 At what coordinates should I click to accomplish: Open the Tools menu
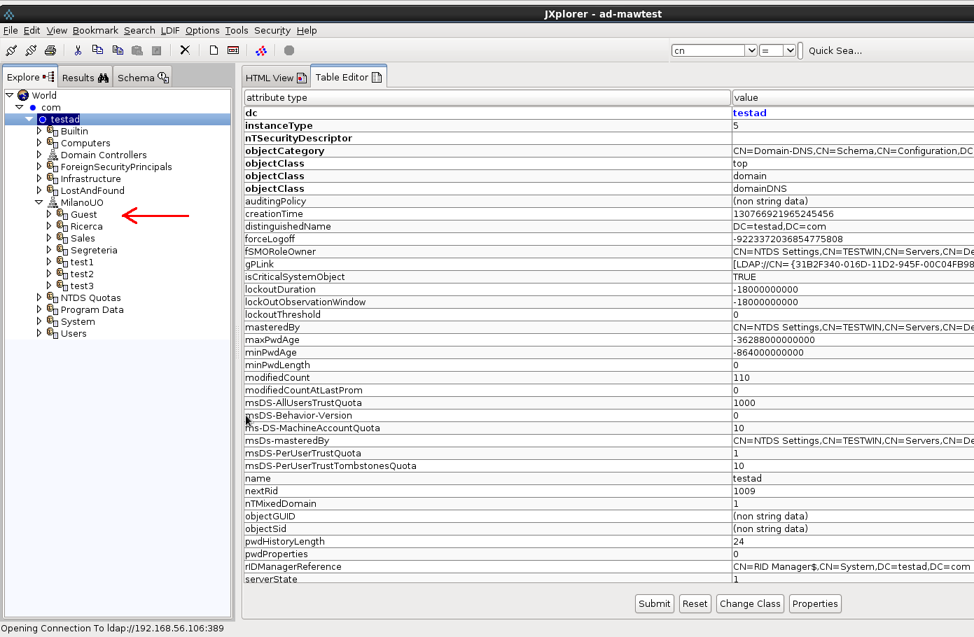237,30
